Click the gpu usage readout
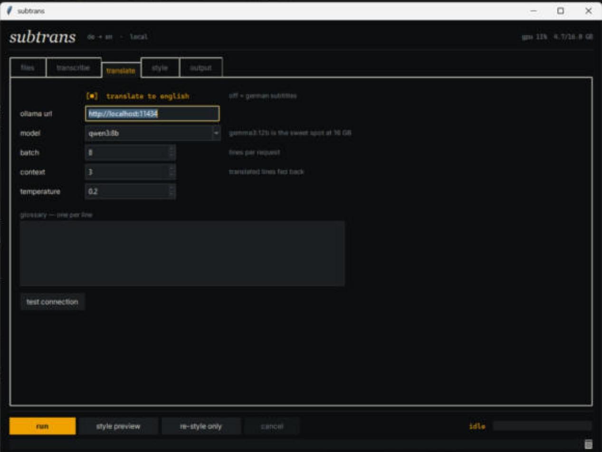The height and width of the screenshot is (452, 602). [557, 37]
